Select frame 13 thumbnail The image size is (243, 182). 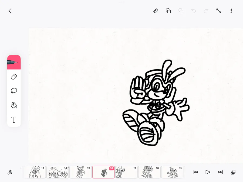click(35, 172)
